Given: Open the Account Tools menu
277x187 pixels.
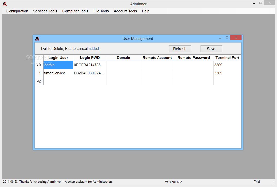Looking at the screenshot, I should [x=125, y=11].
